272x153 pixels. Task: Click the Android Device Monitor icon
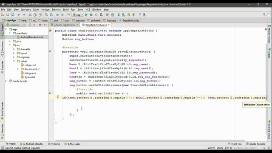point(133,15)
